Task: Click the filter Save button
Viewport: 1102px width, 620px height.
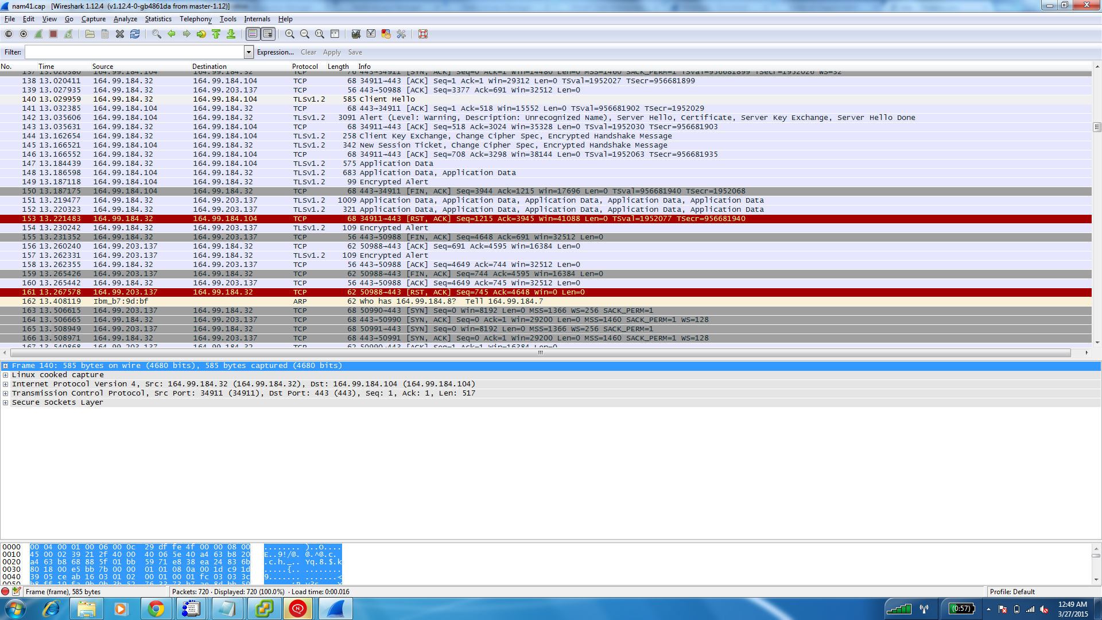Action: 355,52
